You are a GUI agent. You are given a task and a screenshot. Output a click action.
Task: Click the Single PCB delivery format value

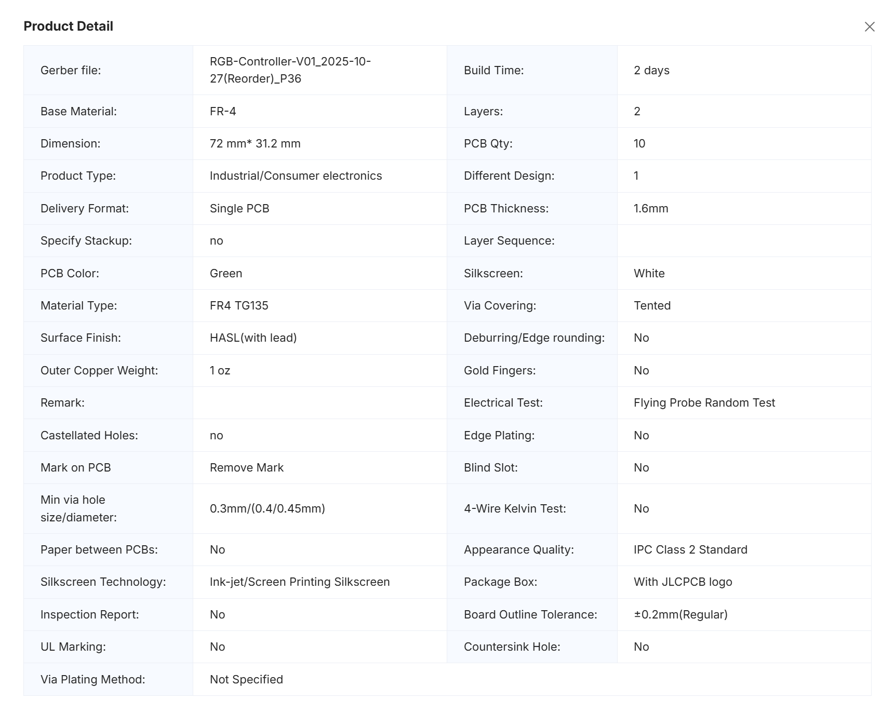239,208
